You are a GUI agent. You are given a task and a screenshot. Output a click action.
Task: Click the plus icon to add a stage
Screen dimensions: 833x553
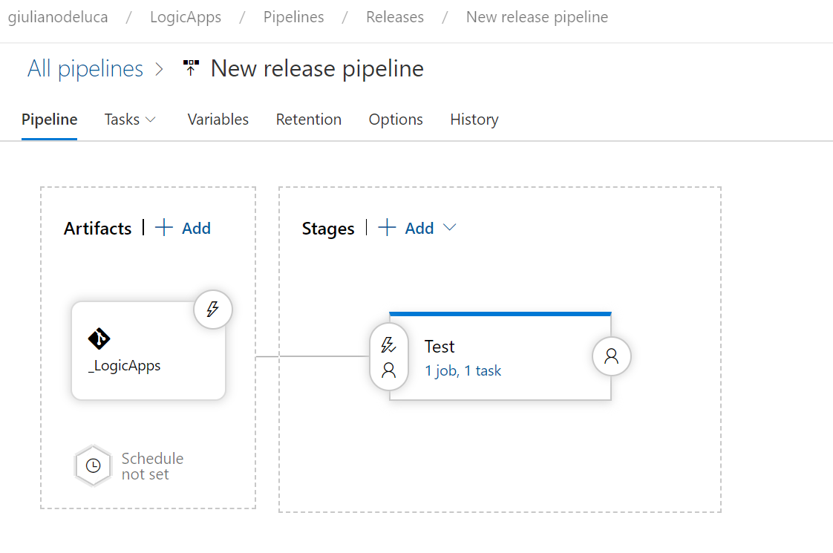coord(387,227)
